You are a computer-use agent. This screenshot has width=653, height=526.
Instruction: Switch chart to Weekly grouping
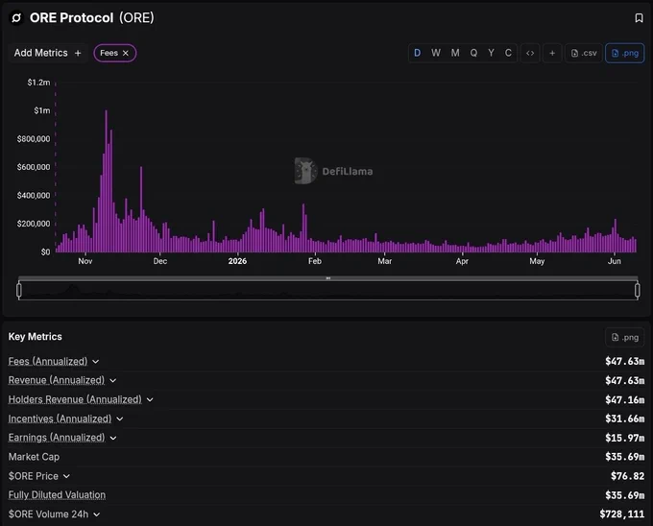[436, 53]
